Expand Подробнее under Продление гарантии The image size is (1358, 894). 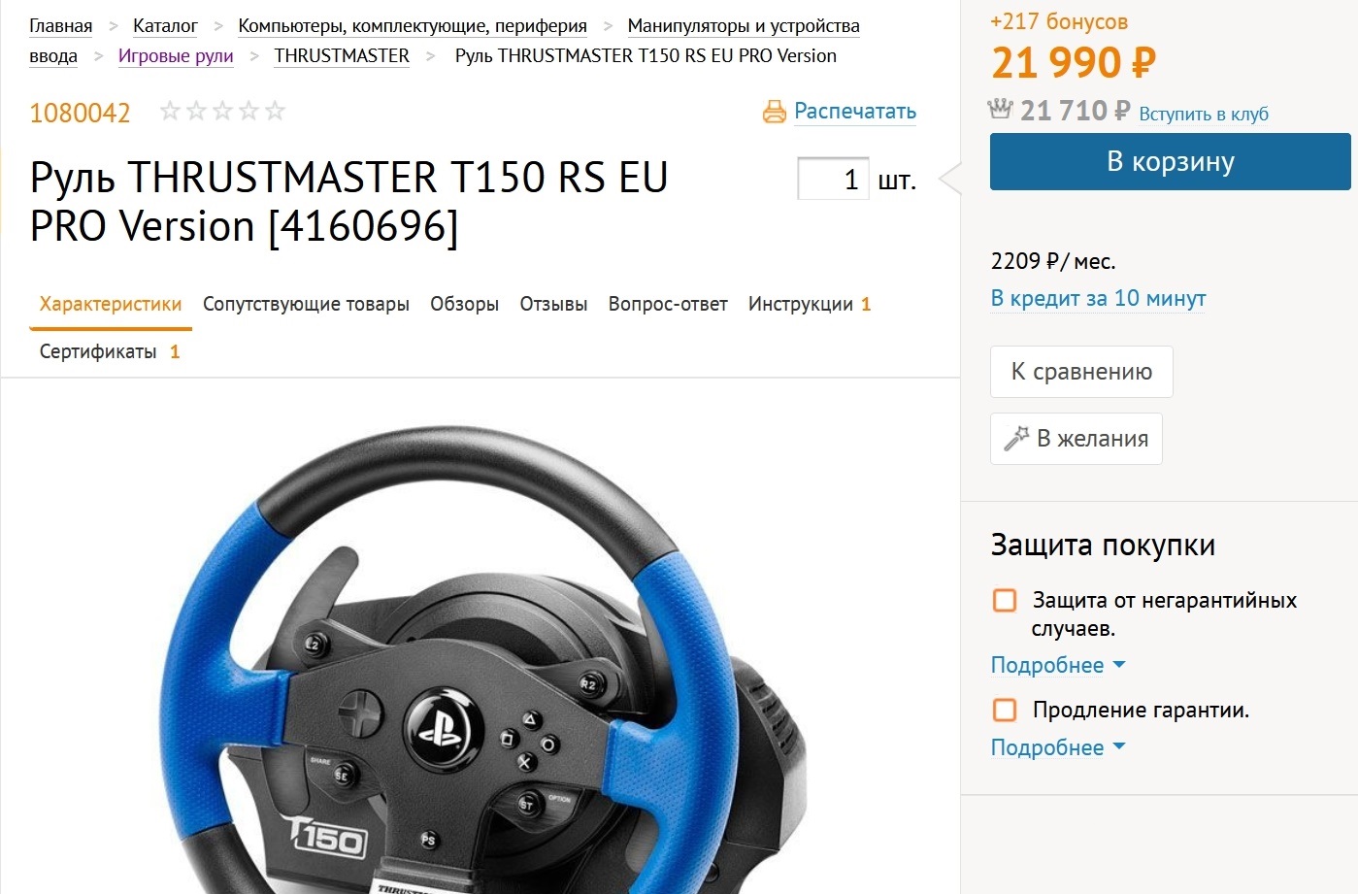tap(1058, 747)
